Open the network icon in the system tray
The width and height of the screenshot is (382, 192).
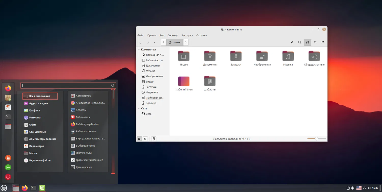pos(365,188)
